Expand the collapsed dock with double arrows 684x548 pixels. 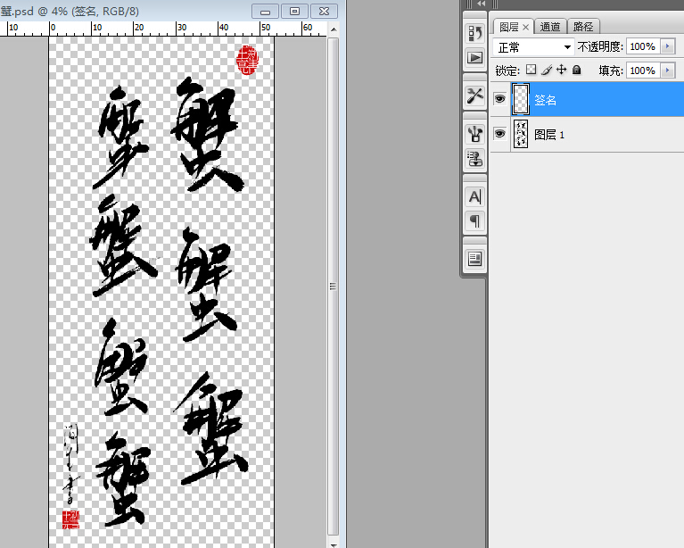click(481, 4)
